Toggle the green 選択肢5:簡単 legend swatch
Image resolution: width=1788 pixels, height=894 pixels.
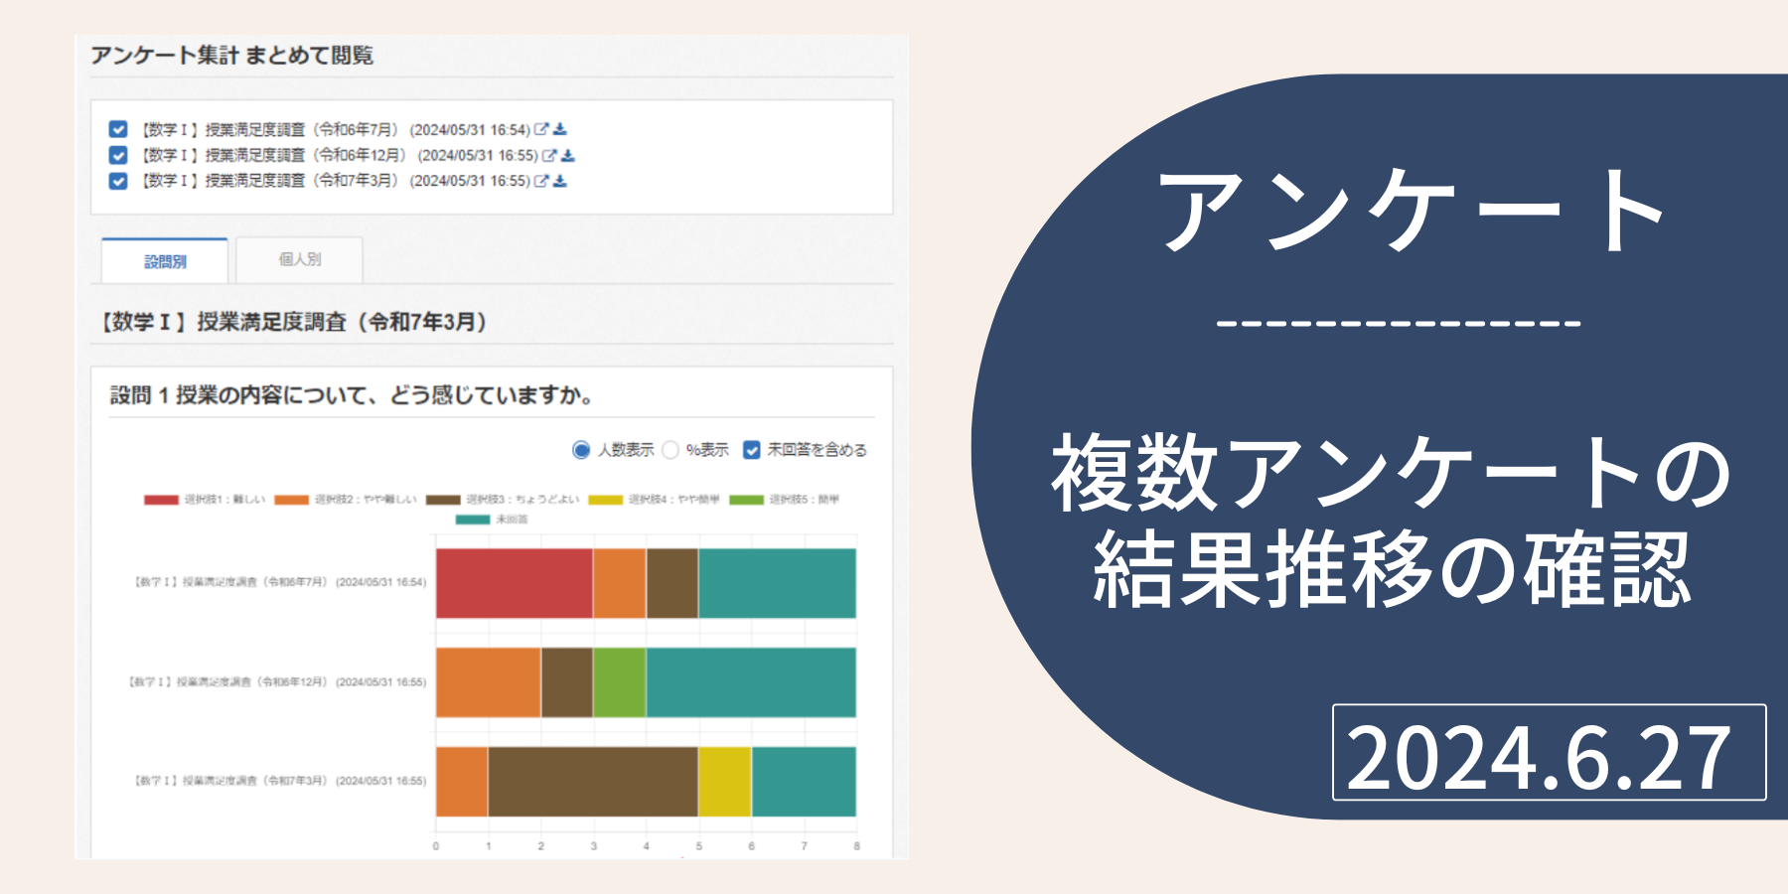tap(747, 500)
